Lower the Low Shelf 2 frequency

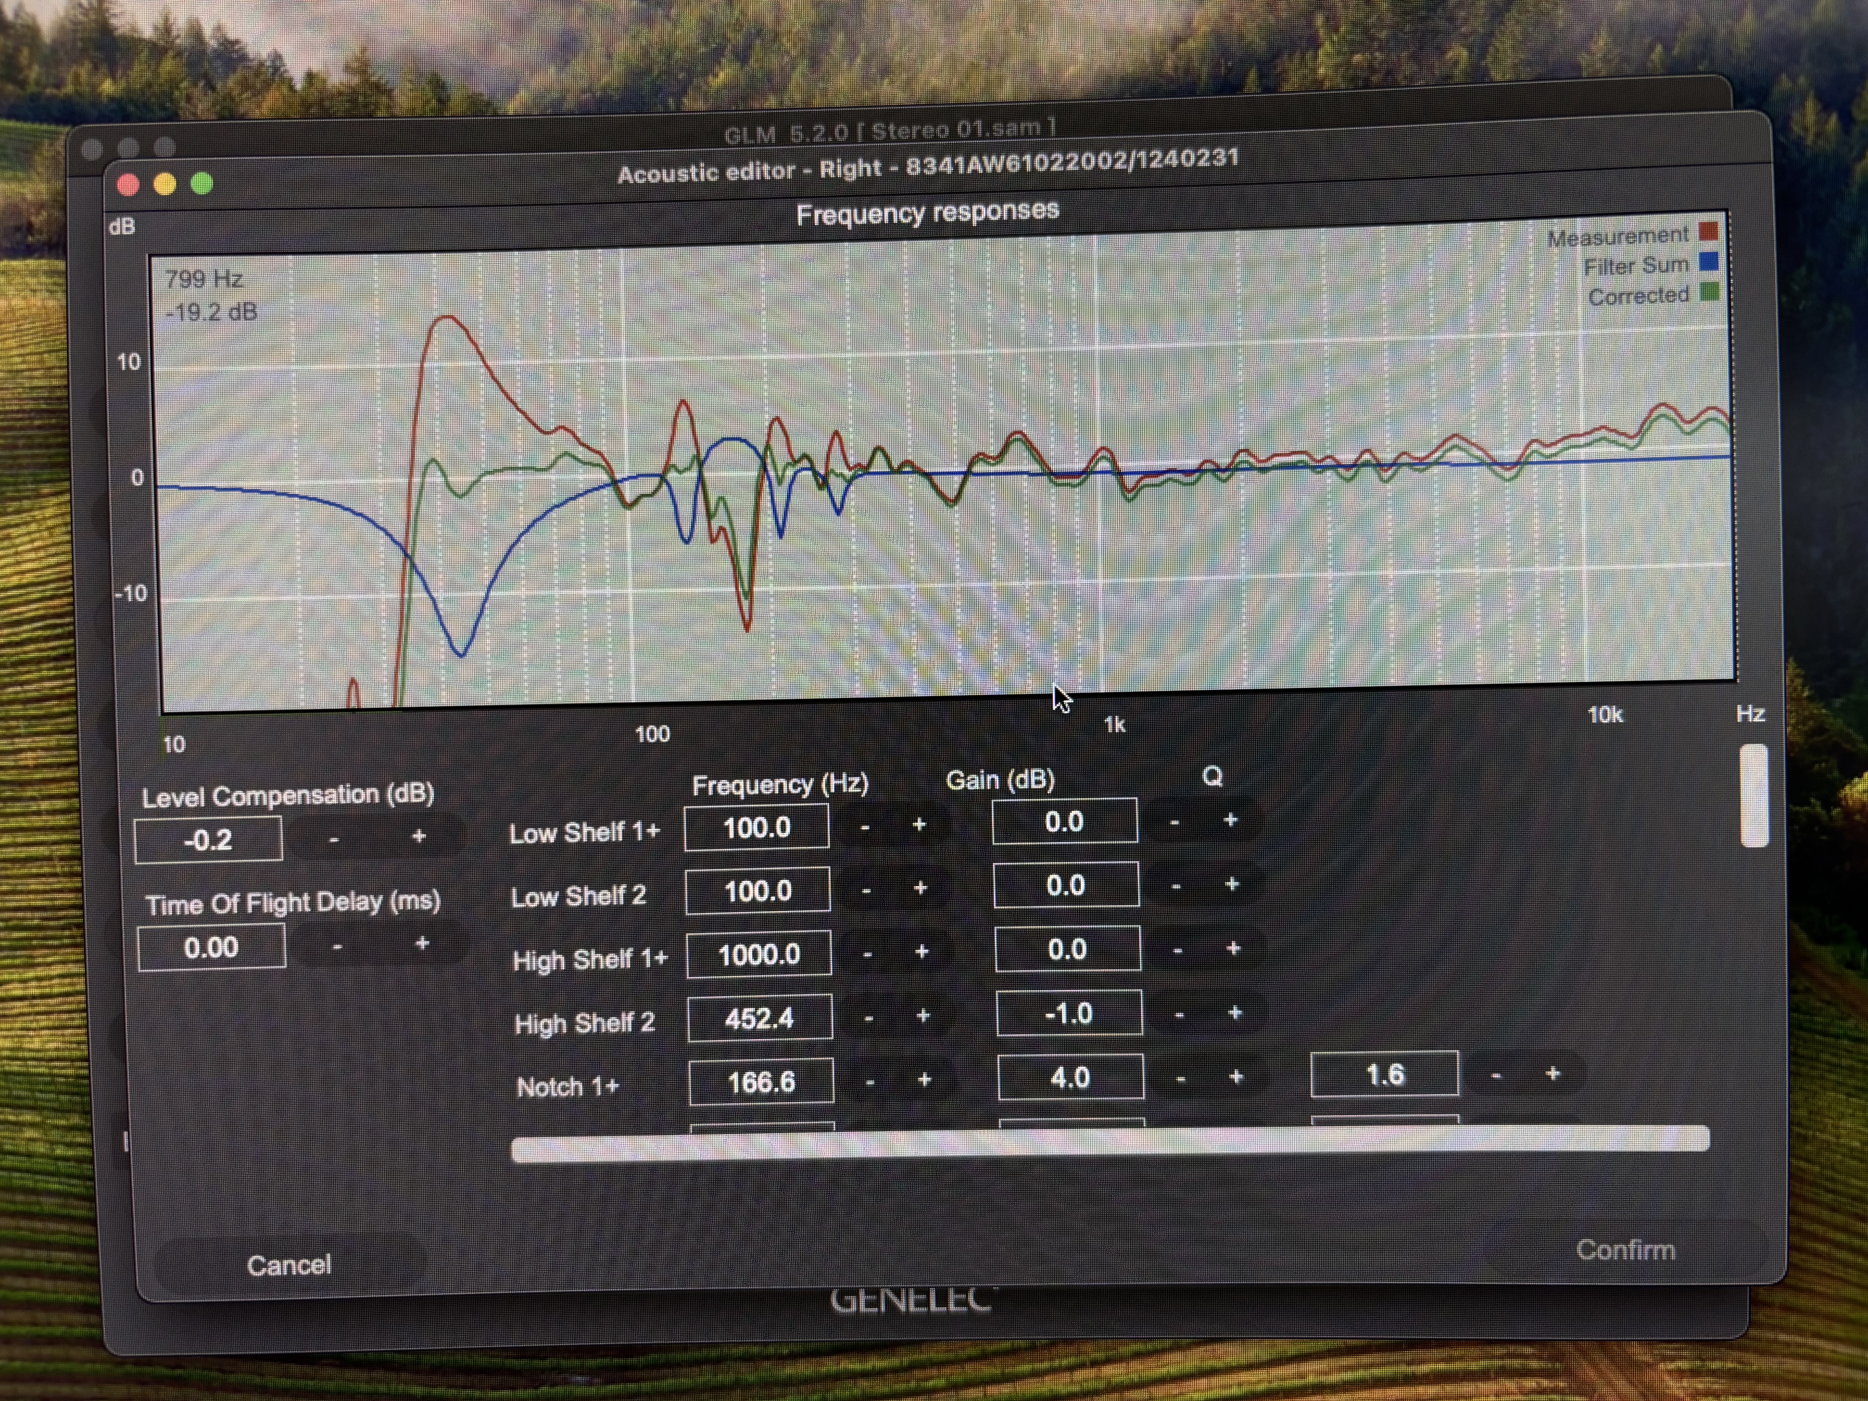866,890
